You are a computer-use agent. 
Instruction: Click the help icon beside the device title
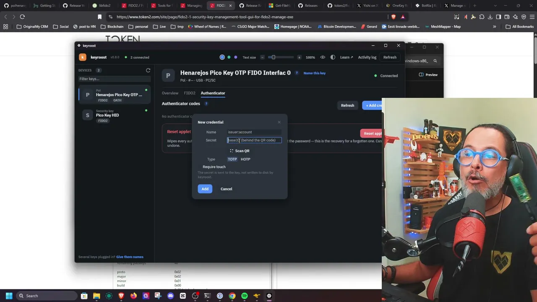[297, 73]
